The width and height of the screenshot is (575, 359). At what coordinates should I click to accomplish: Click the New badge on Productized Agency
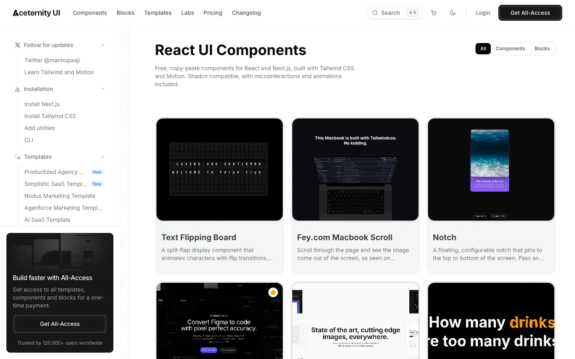97,172
